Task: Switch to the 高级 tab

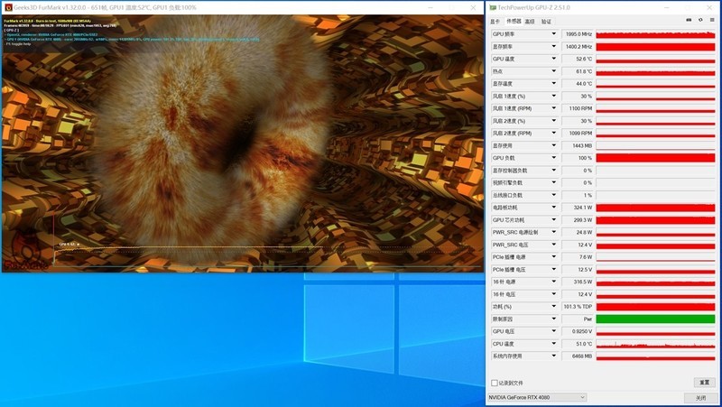Action: 530,21
